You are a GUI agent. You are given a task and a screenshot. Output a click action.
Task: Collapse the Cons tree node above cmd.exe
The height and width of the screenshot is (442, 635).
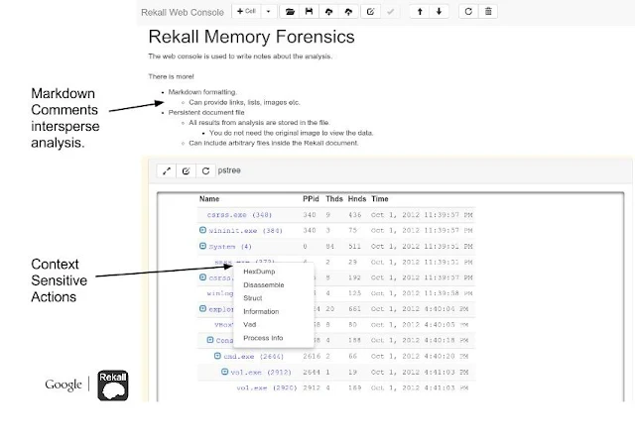[210, 340]
